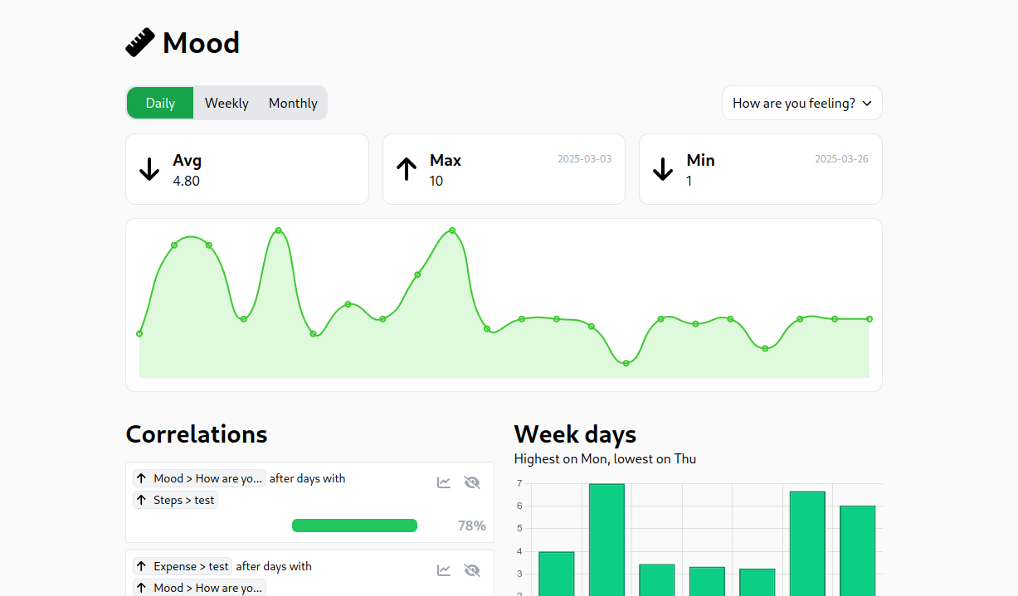Click the Max date 2025-03-03
Image resolution: width=1018 pixels, height=596 pixels.
[x=584, y=158]
